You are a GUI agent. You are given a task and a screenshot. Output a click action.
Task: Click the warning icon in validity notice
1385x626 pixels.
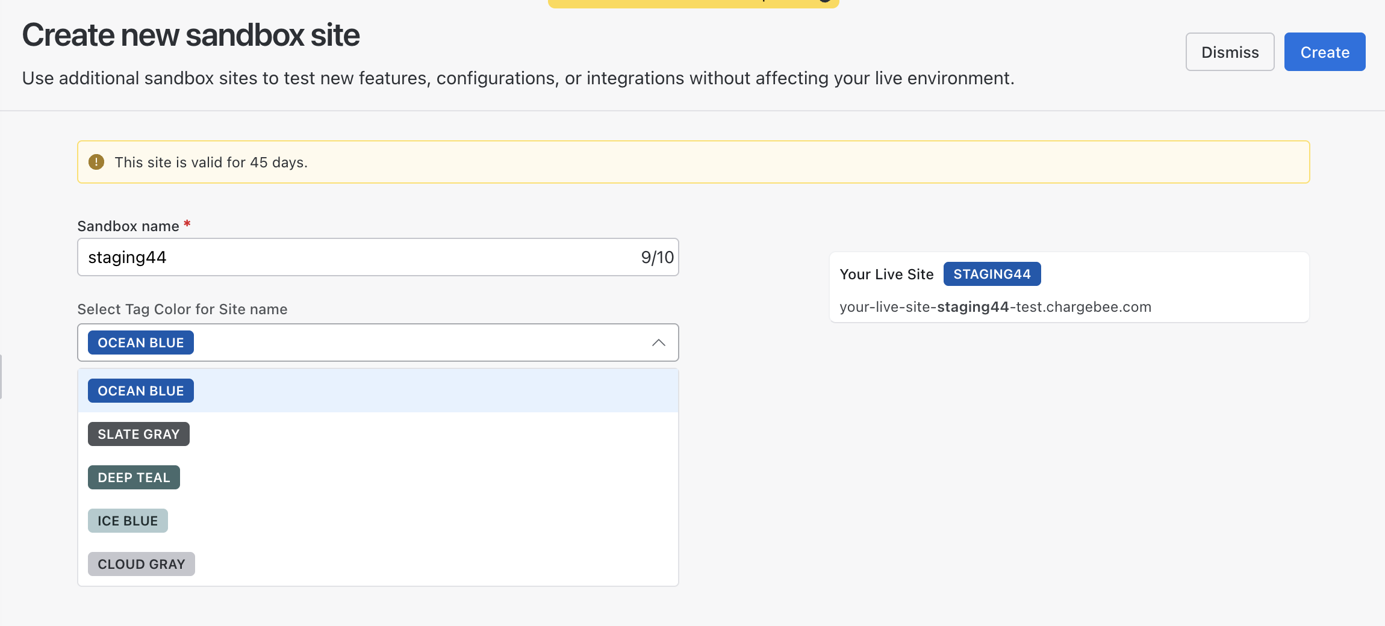tap(96, 162)
